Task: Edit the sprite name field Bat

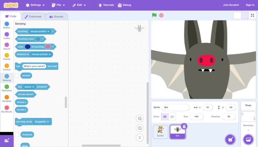Action: point(176,107)
